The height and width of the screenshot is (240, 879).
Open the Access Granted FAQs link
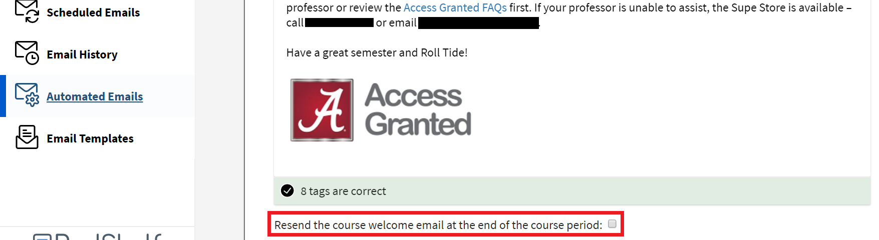455,7
